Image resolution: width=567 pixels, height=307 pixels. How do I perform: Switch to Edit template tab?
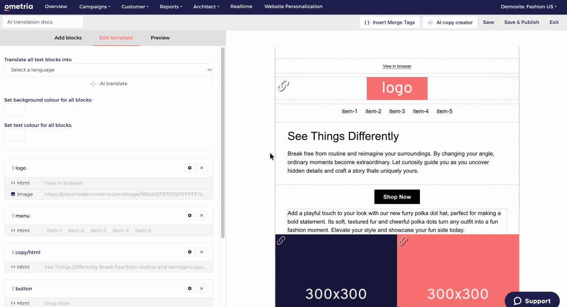click(116, 38)
